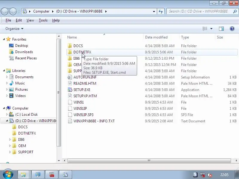Toggle the preview pane icon

click(221, 29)
